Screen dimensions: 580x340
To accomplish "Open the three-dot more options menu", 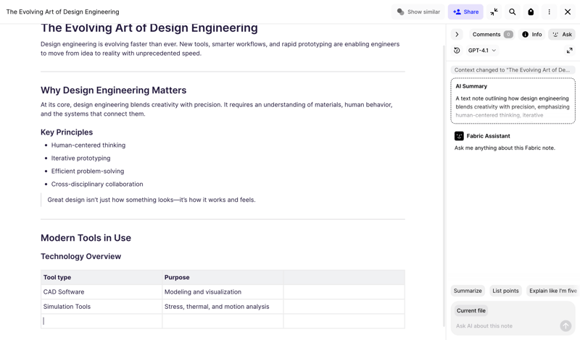I will (x=549, y=12).
